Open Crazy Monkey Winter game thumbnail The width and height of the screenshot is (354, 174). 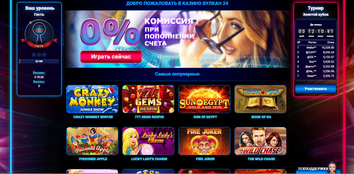[x=92, y=99]
